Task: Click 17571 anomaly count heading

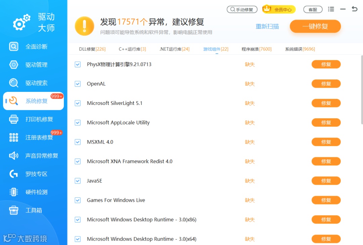Action: click(132, 22)
